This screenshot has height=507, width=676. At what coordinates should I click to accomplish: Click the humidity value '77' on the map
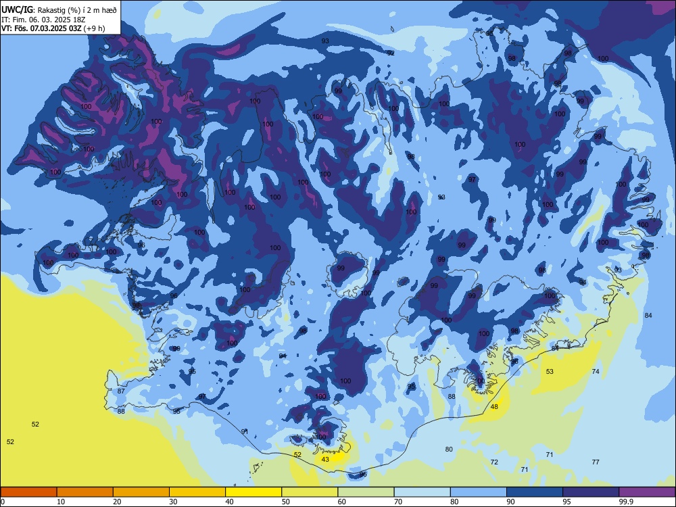(x=596, y=462)
